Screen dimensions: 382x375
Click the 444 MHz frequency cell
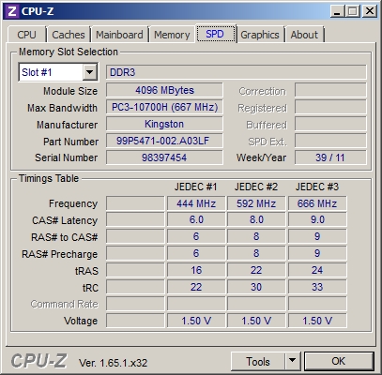[196, 203]
